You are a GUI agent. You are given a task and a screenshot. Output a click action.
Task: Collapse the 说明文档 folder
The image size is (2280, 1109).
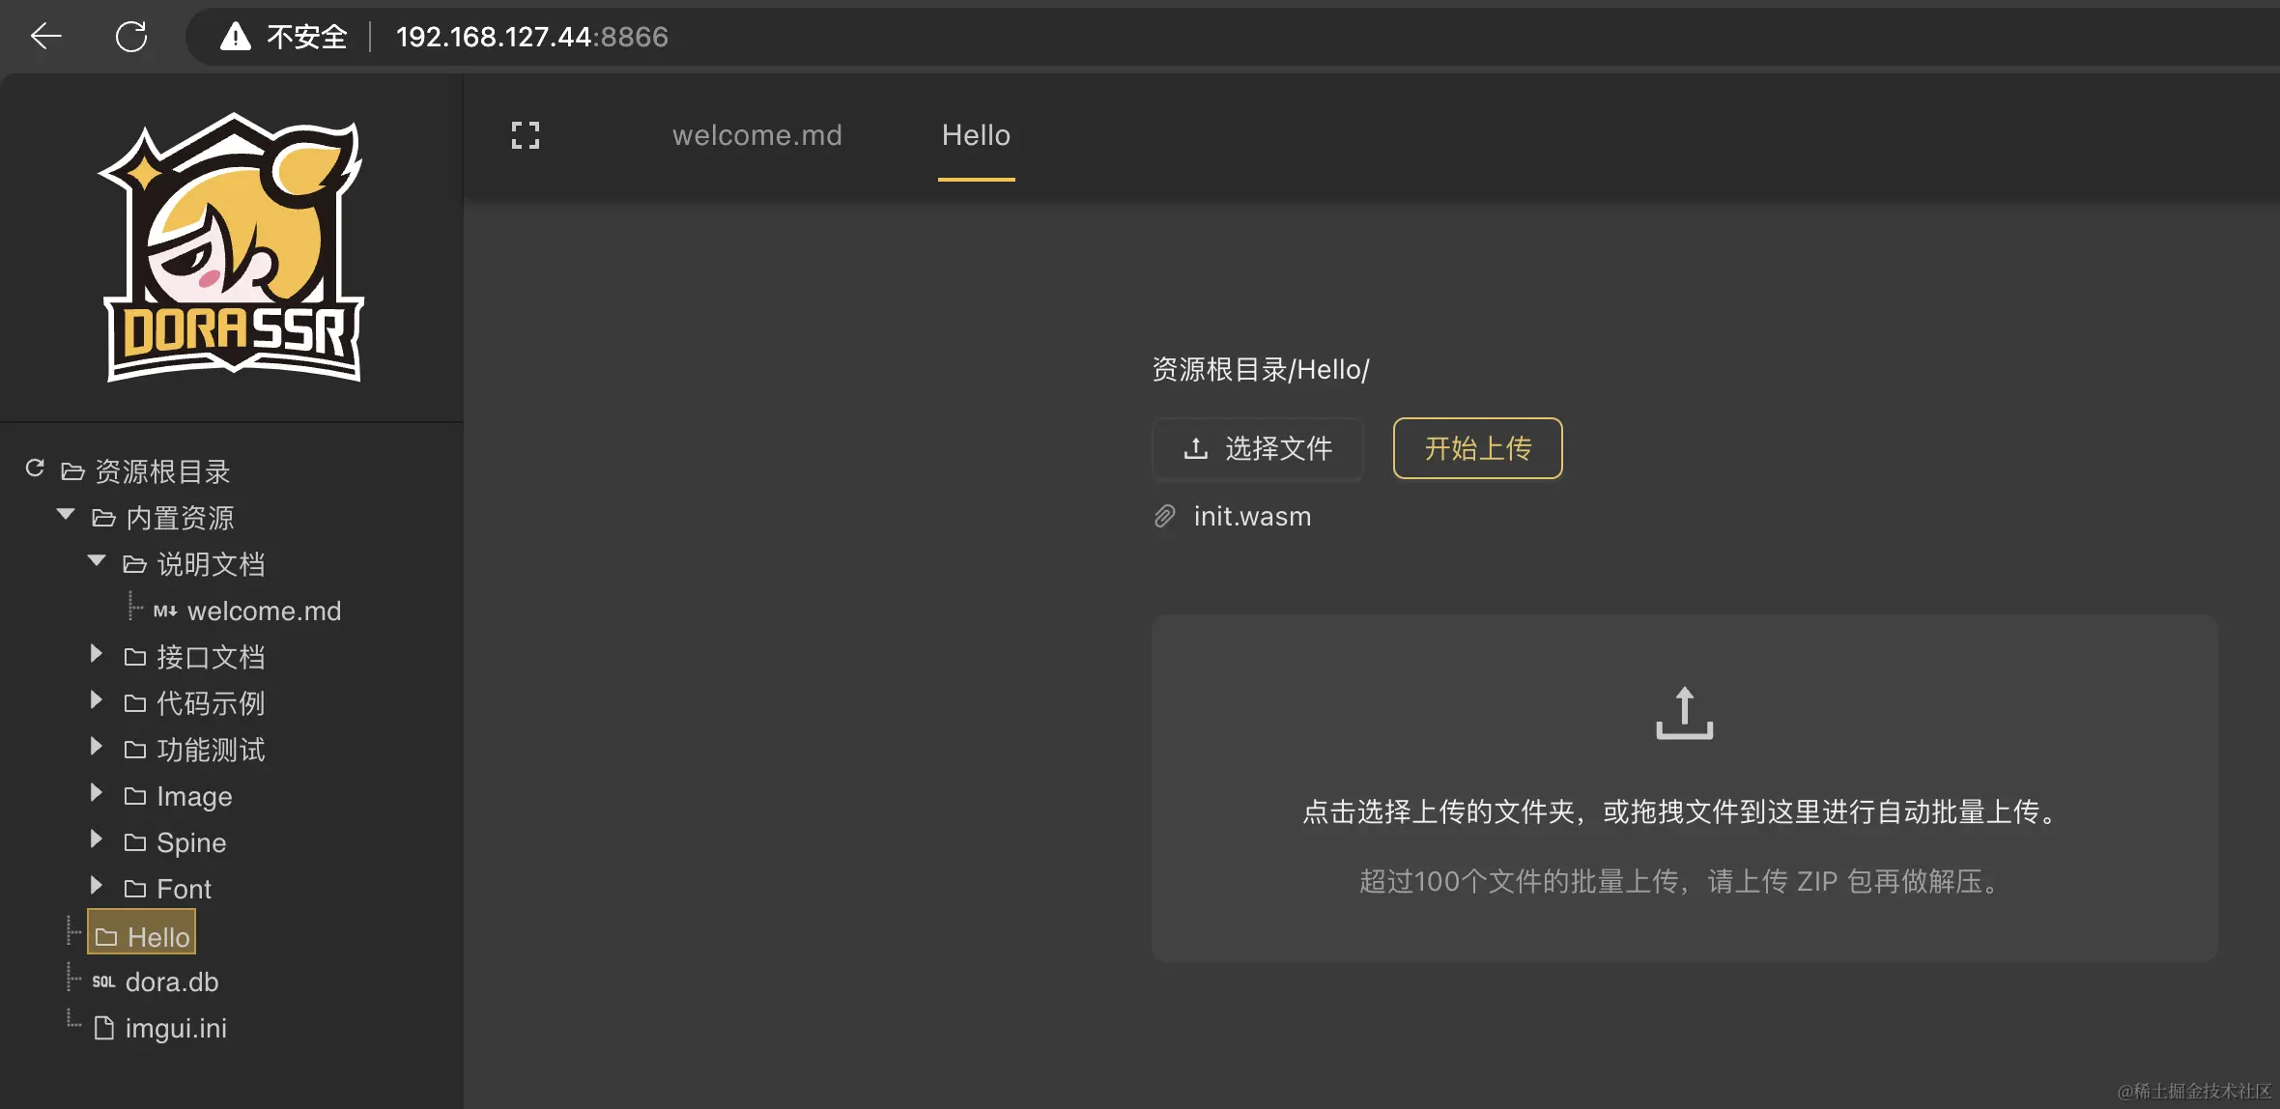[x=96, y=561]
